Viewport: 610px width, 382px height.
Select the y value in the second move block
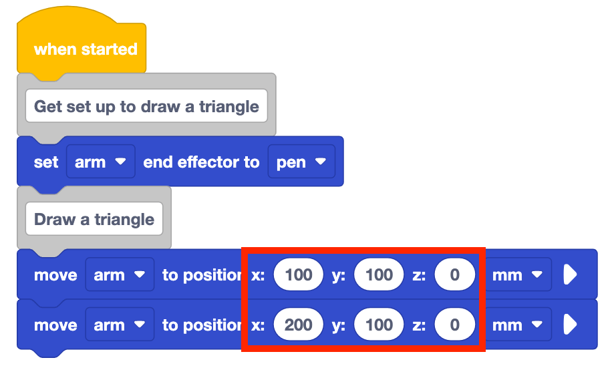point(379,325)
